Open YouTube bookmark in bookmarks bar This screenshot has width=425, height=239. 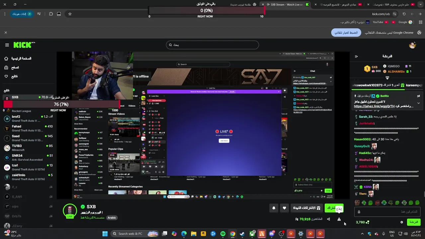point(380,22)
